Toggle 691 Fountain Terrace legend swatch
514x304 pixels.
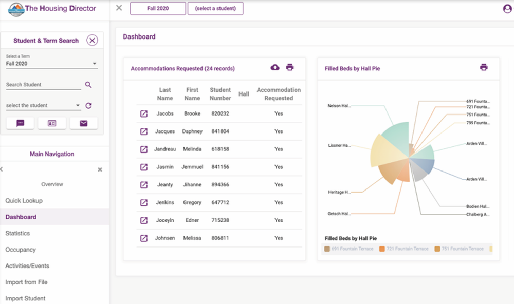point(327,249)
